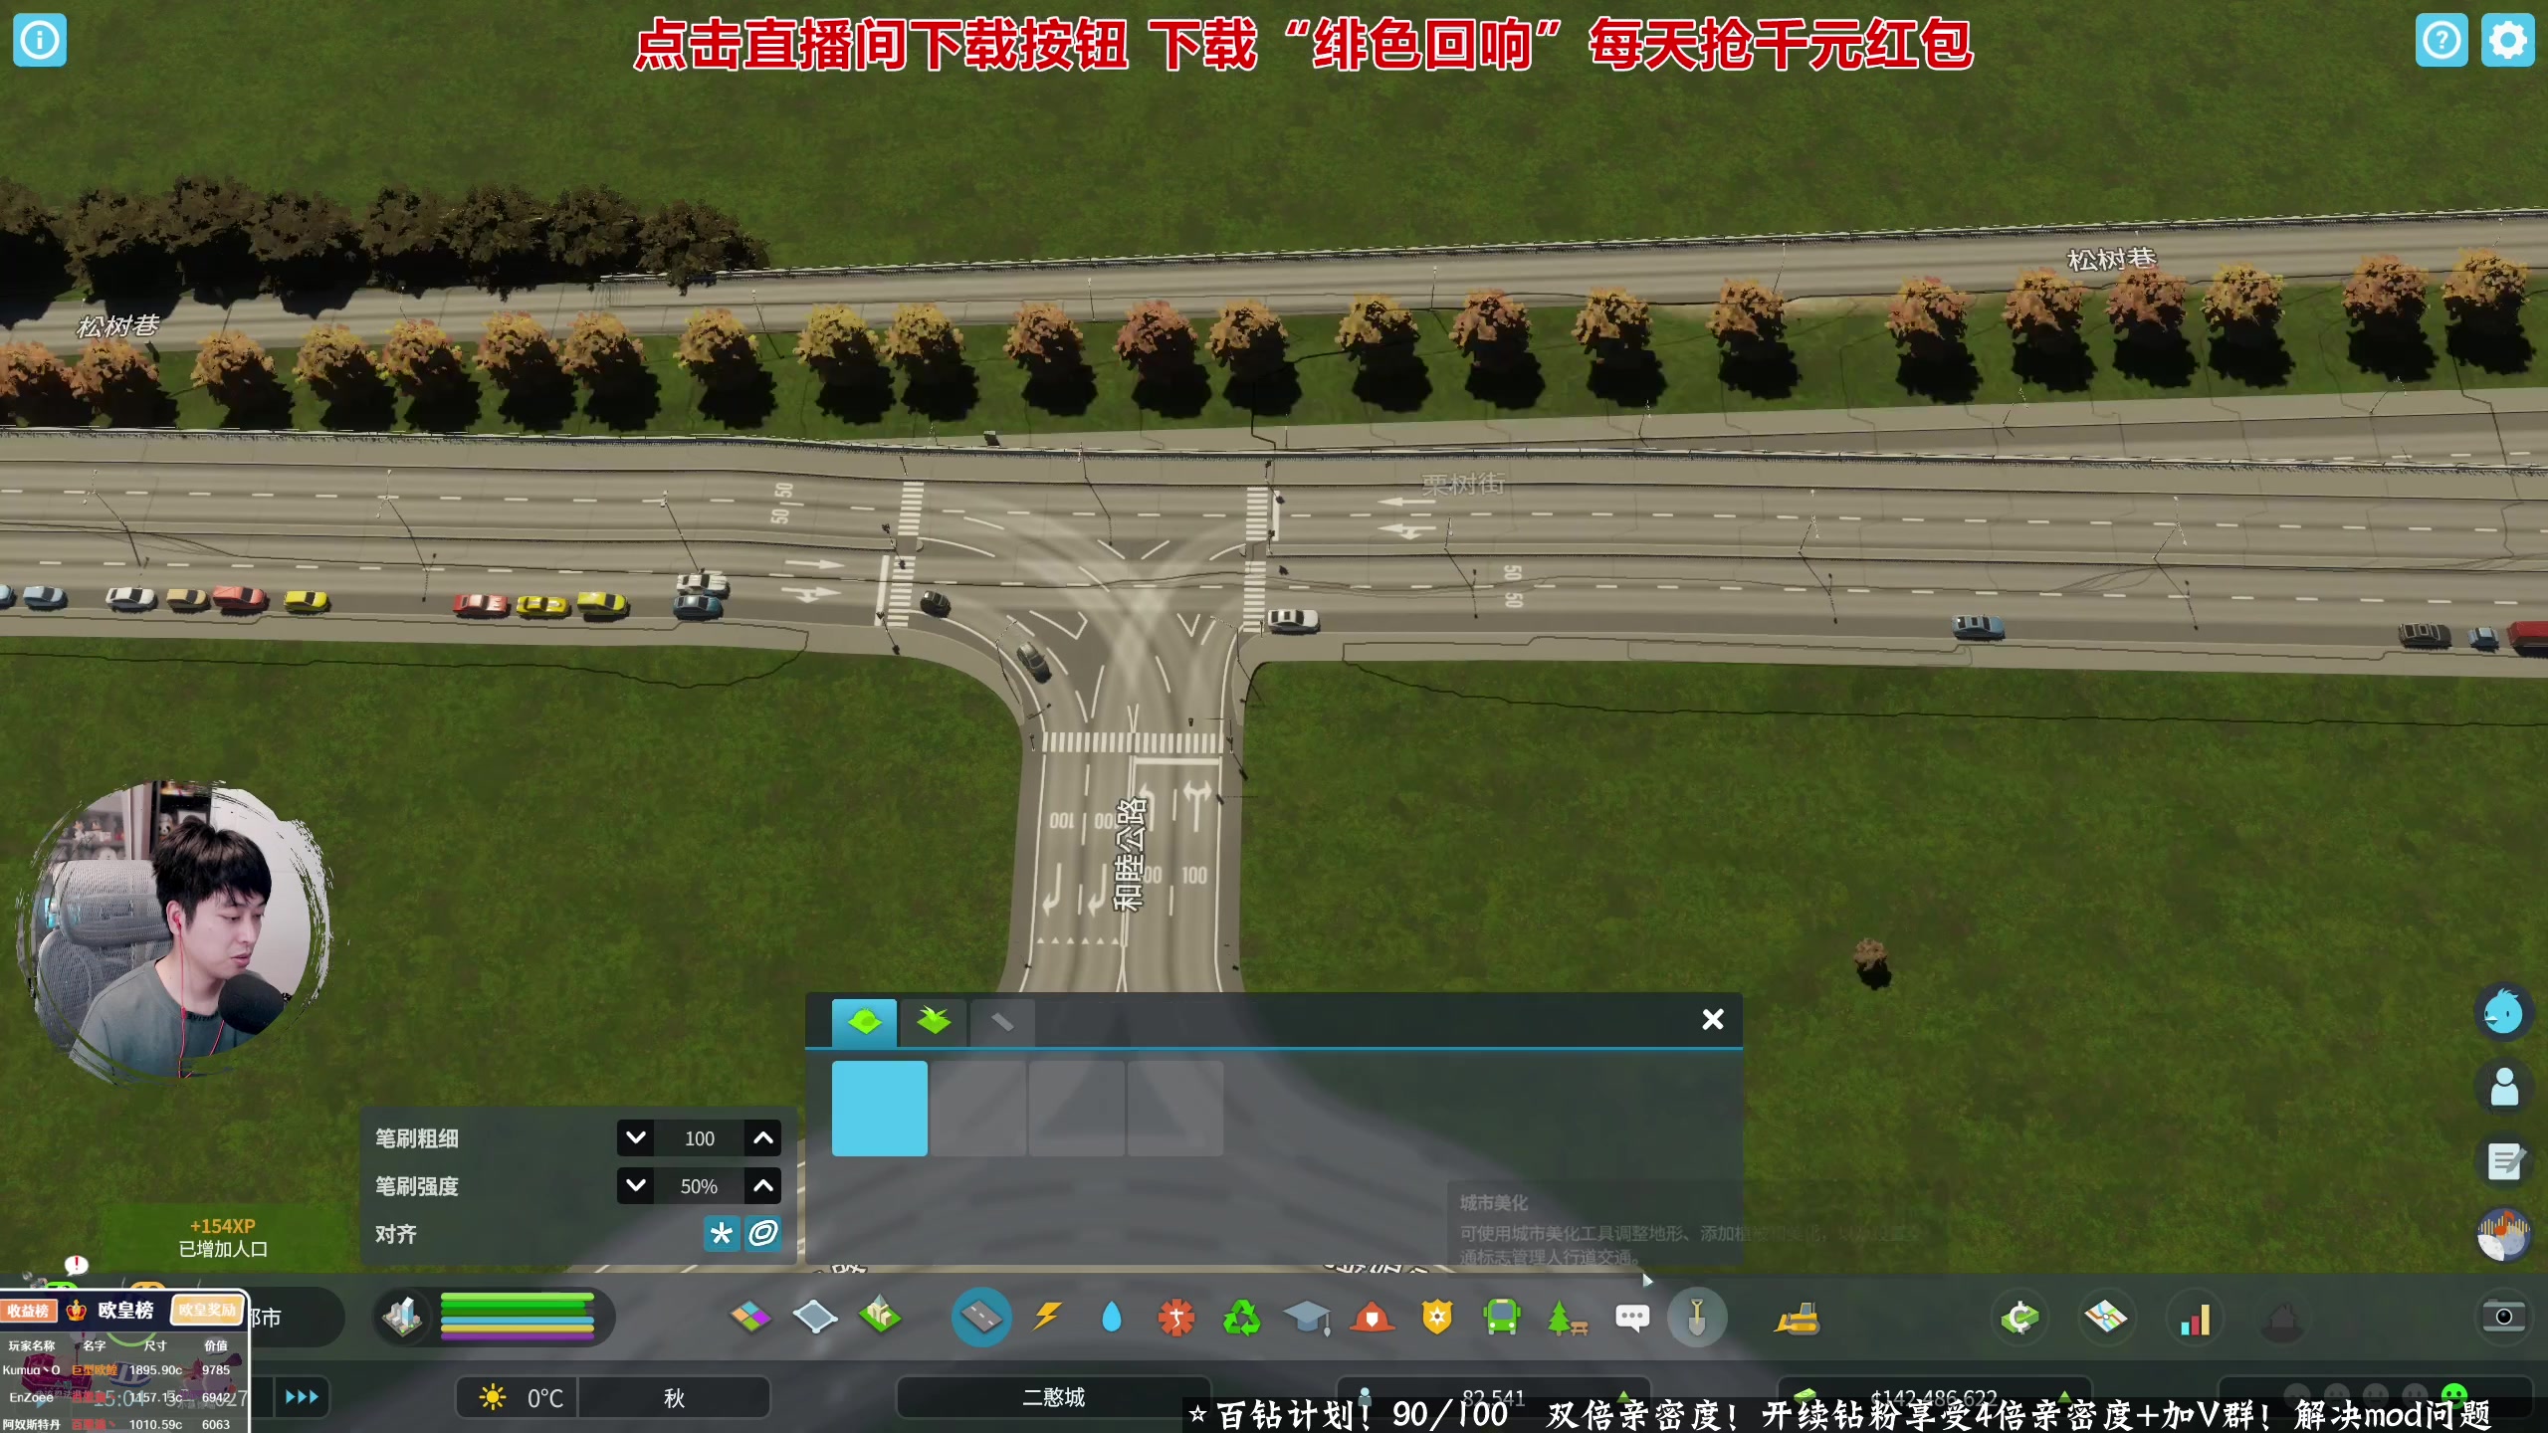The height and width of the screenshot is (1433, 2548).
Task: Click the streamer webcam overlay
Action: point(175,930)
